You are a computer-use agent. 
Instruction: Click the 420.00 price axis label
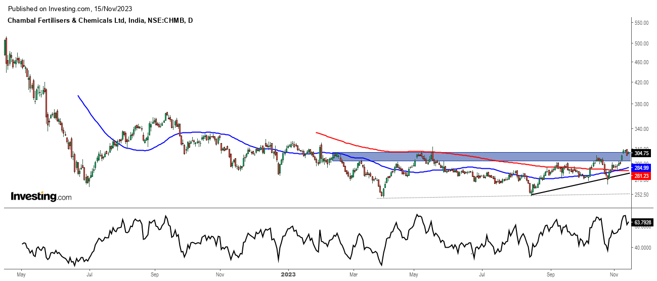click(641, 82)
